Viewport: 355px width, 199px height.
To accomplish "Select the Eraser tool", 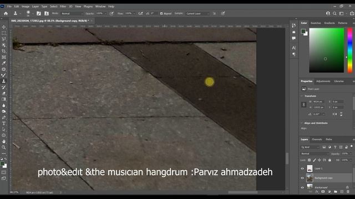I will click(x=4, y=93).
